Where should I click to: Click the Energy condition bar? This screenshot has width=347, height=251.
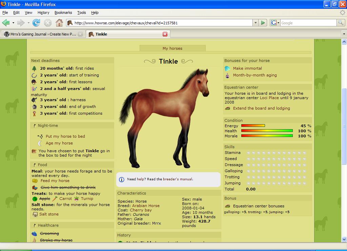click(x=253, y=126)
